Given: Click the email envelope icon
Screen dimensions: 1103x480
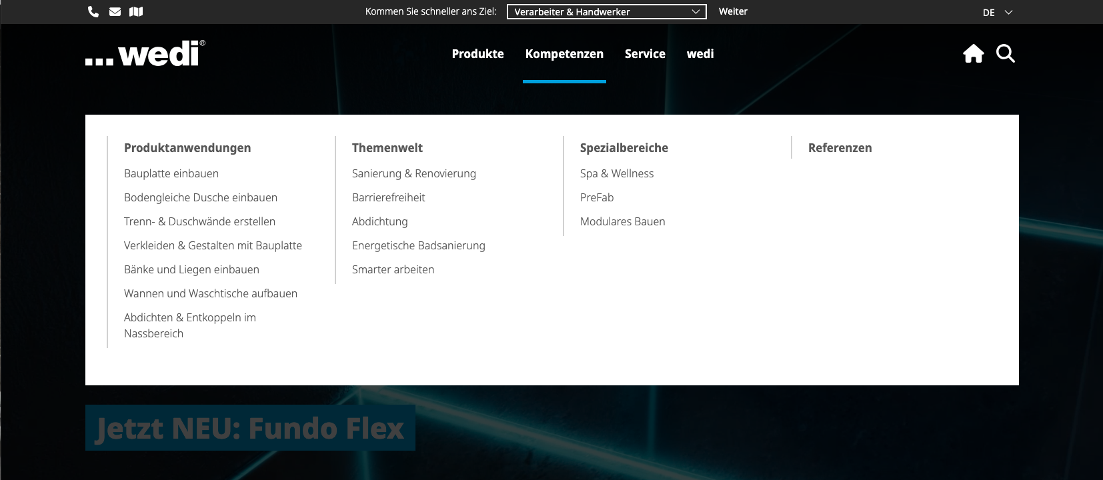Looking at the screenshot, I should (115, 11).
